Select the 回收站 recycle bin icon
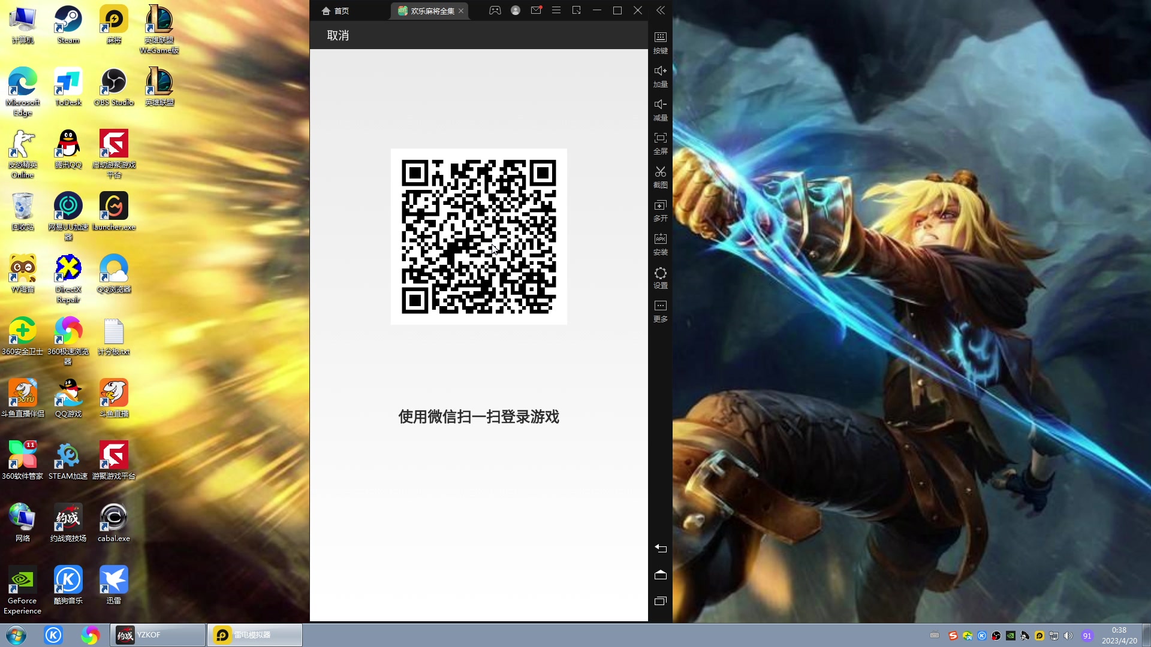The height and width of the screenshot is (647, 1151). (x=23, y=211)
